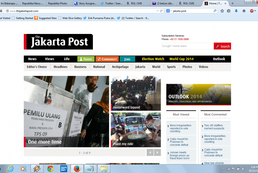Click the subscription phone number link
The image size is (258, 173).
(179, 39)
